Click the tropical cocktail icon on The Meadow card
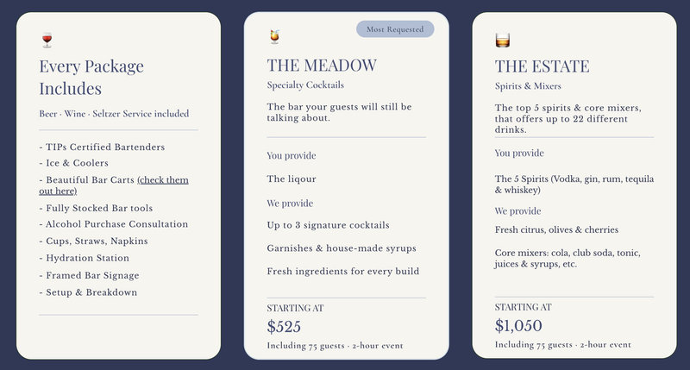 tap(274, 37)
